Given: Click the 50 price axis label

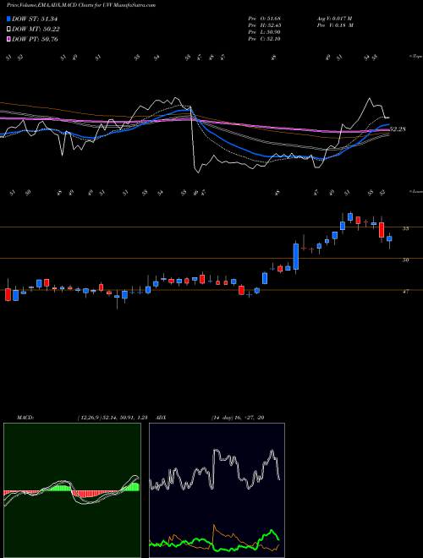Looking at the screenshot, I should pos(405,260).
